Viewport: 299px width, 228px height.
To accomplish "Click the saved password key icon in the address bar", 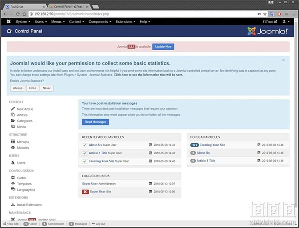I will pyautogui.click(x=259, y=14).
